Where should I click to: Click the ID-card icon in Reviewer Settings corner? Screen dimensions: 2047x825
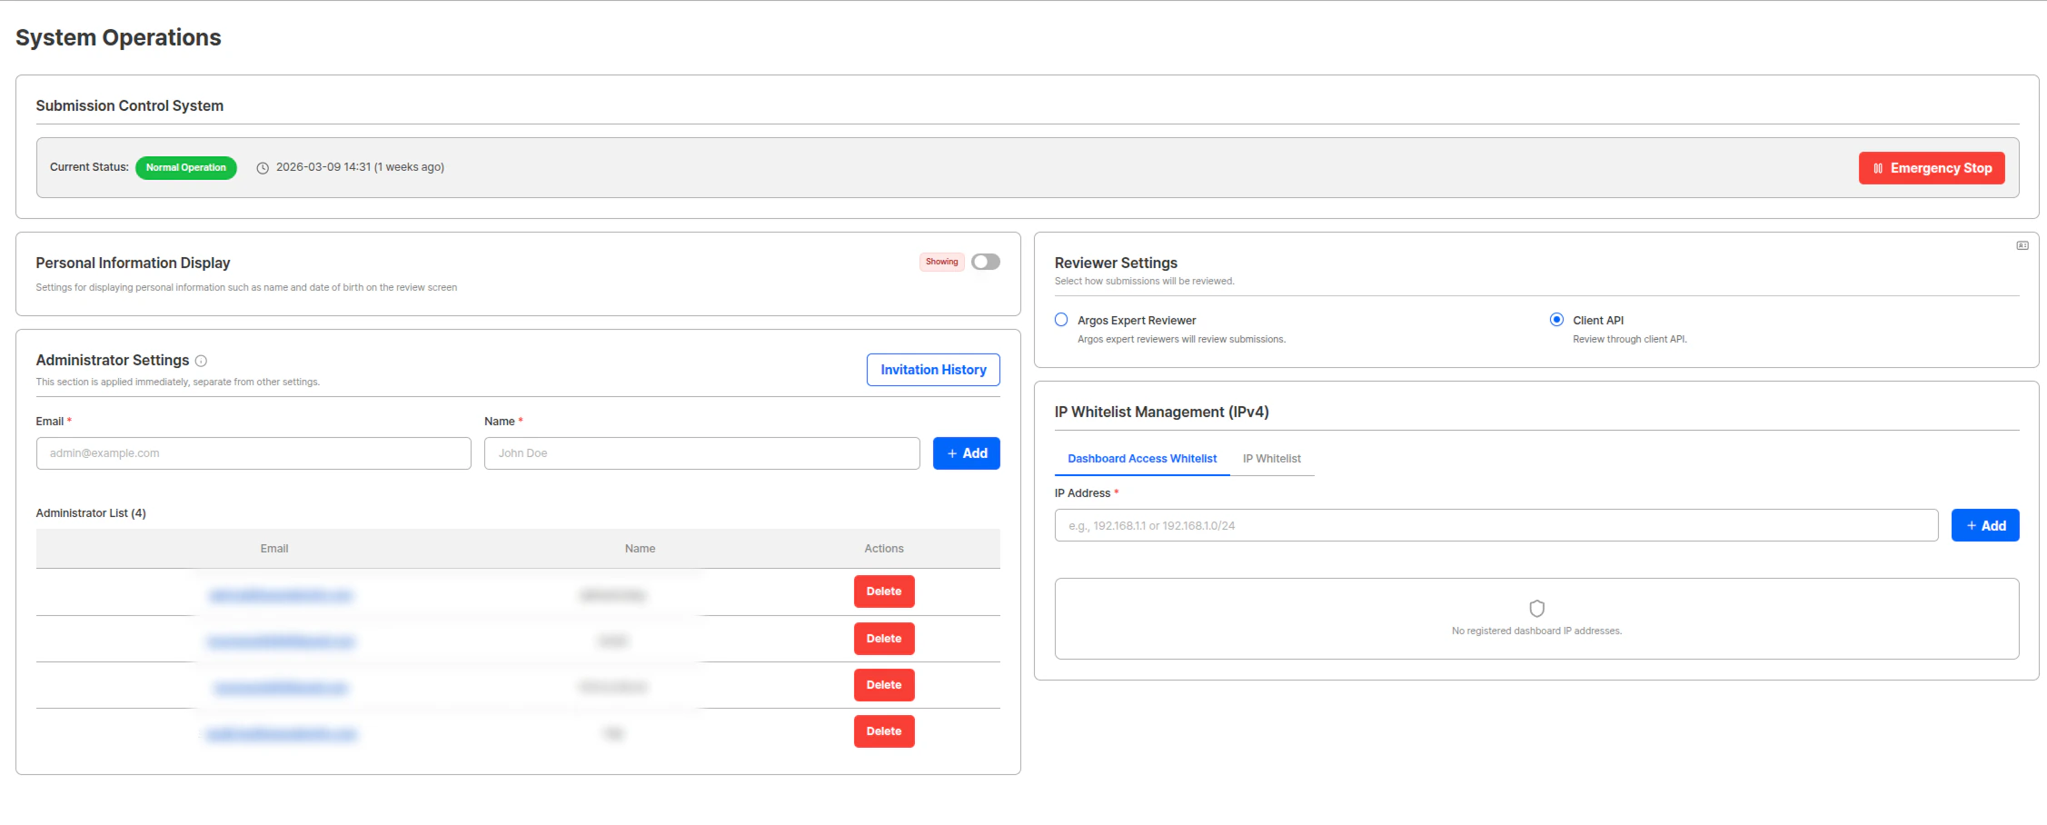click(2022, 244)
